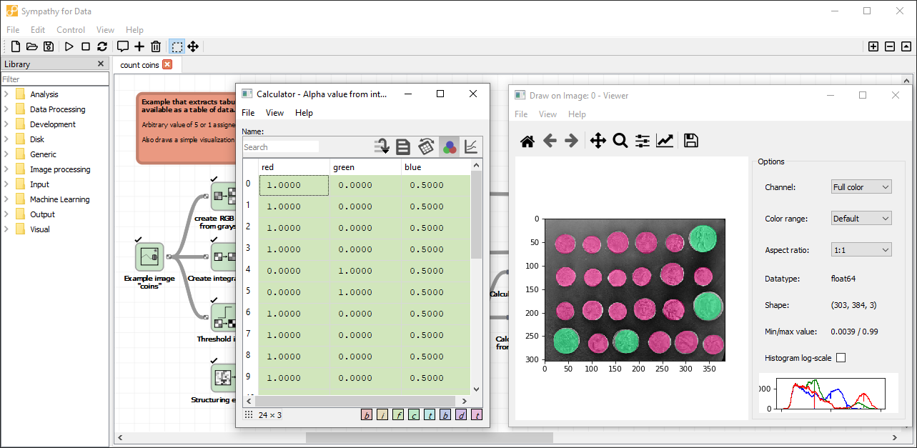Stop execution with the square stop icon
Viewport: 917px width, 448px height.
[86, 46]
